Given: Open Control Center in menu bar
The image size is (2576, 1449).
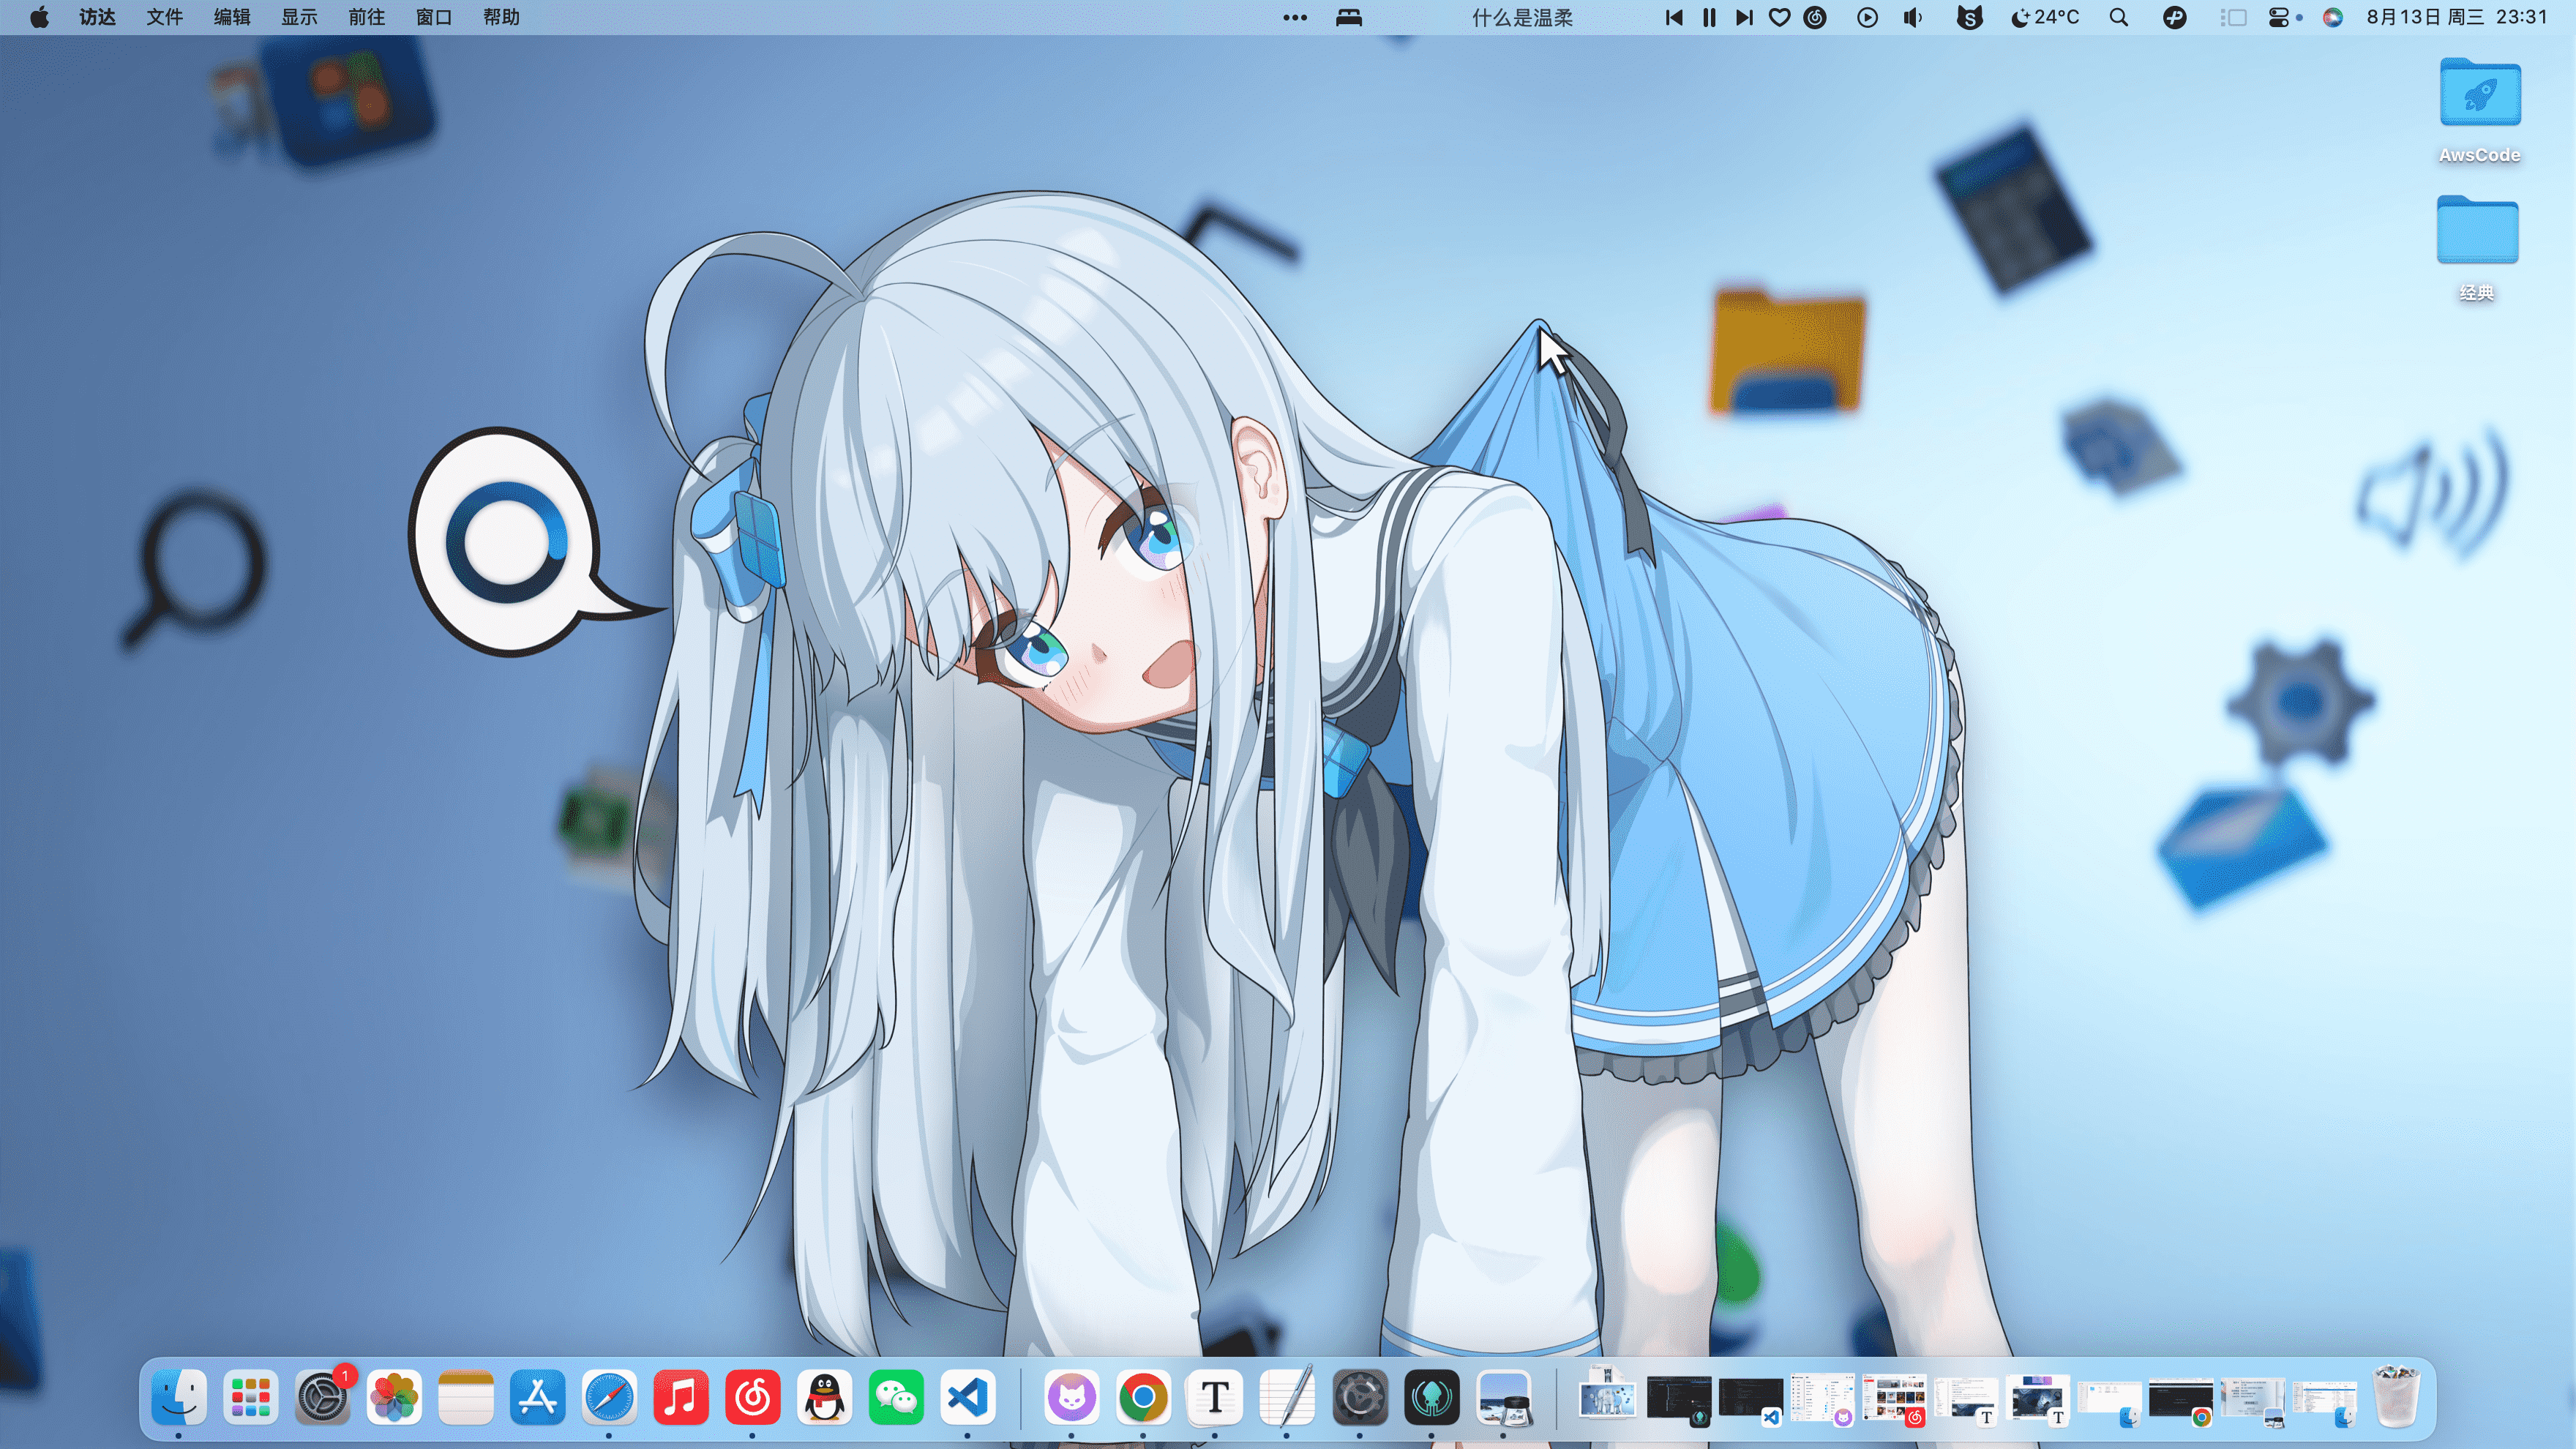Looking at the screenshot, I should [2279, 17].
